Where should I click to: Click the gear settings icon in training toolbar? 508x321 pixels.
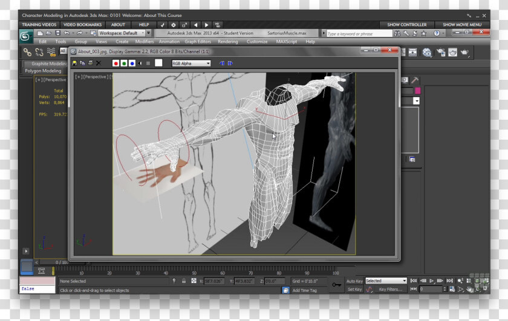[x=174, y=25]
